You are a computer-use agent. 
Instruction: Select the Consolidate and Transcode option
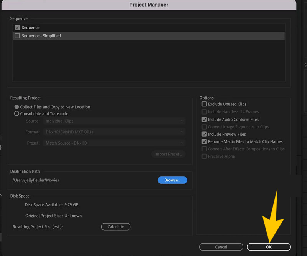click(x=17, y=113)
